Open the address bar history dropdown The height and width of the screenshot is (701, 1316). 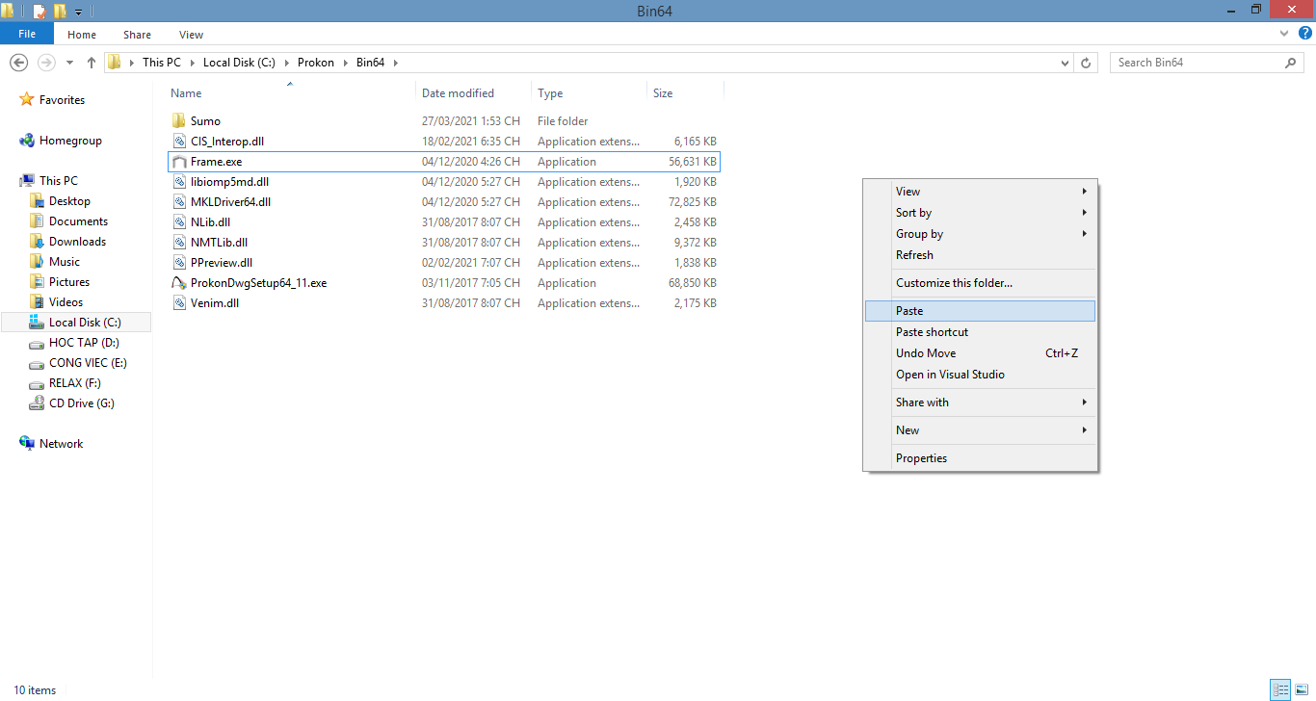point(1065,63)
